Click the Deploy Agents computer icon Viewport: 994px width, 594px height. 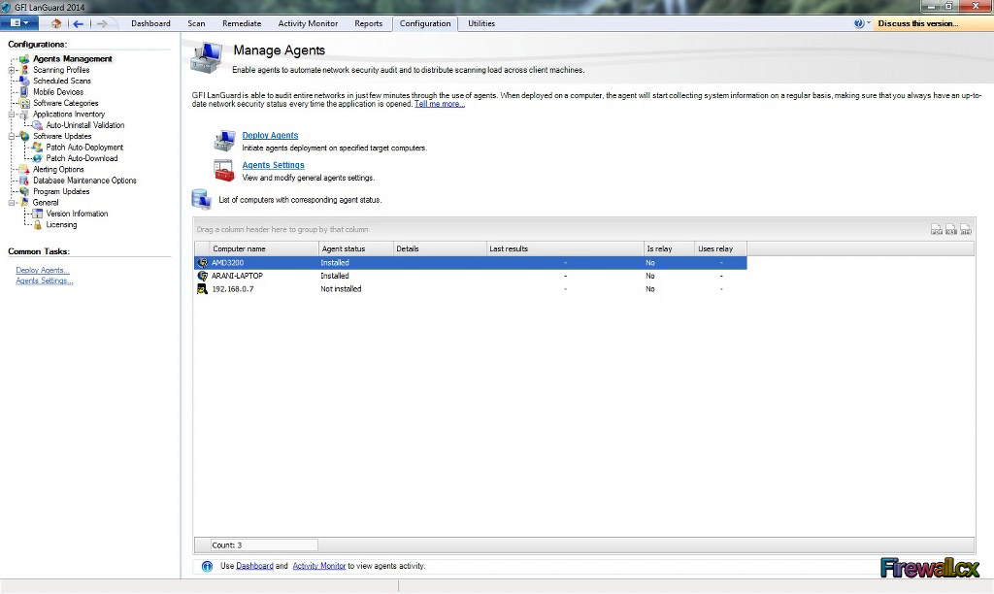tap(224, 140)
